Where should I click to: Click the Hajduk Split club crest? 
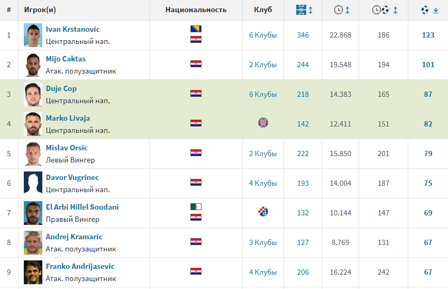point(263,123)
